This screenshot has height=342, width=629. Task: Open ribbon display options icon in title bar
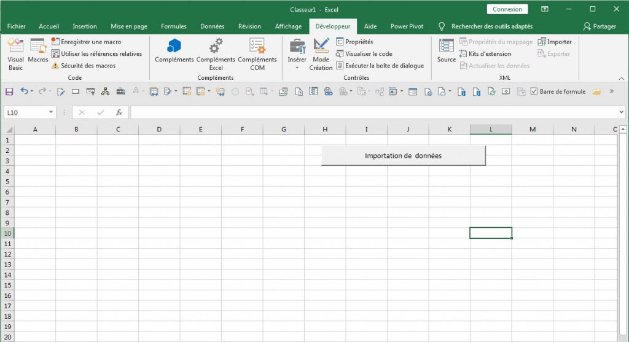pyautogui.click(x=545, y=9)
